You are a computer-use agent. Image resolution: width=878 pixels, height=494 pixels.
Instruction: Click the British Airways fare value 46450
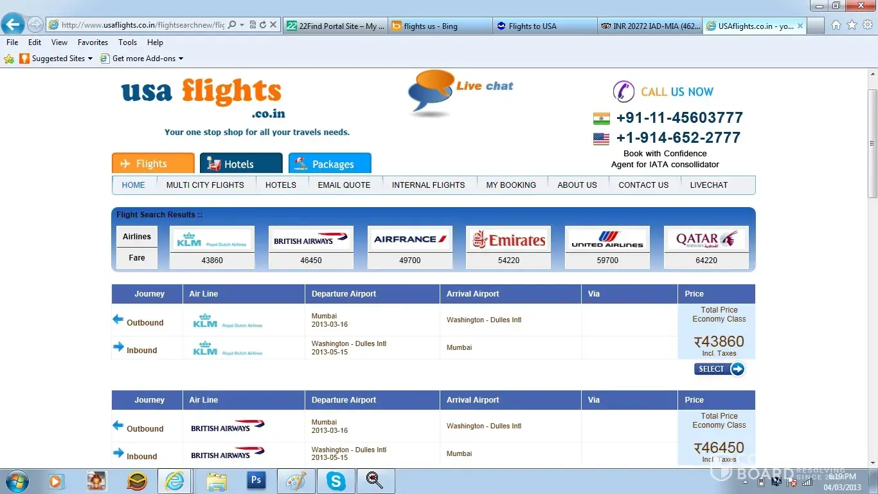coord(311,261)
